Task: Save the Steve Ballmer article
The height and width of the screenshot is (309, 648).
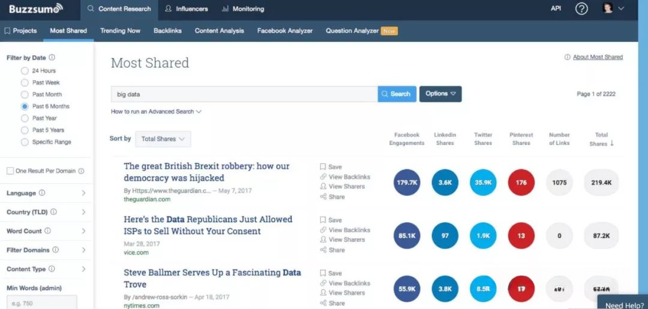Action: (x=331, y=273)
